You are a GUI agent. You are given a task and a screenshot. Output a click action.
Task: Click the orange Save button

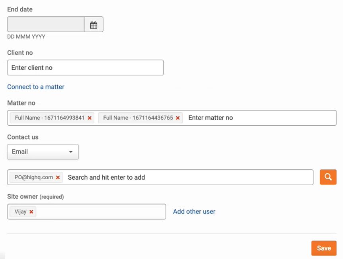pos(324,248)
